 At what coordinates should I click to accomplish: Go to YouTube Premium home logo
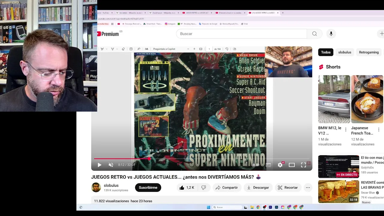pos(108,34)
